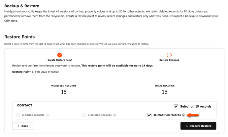Go back with the Back button
This screenshot has height=137, width=228.
click(23, 126)
